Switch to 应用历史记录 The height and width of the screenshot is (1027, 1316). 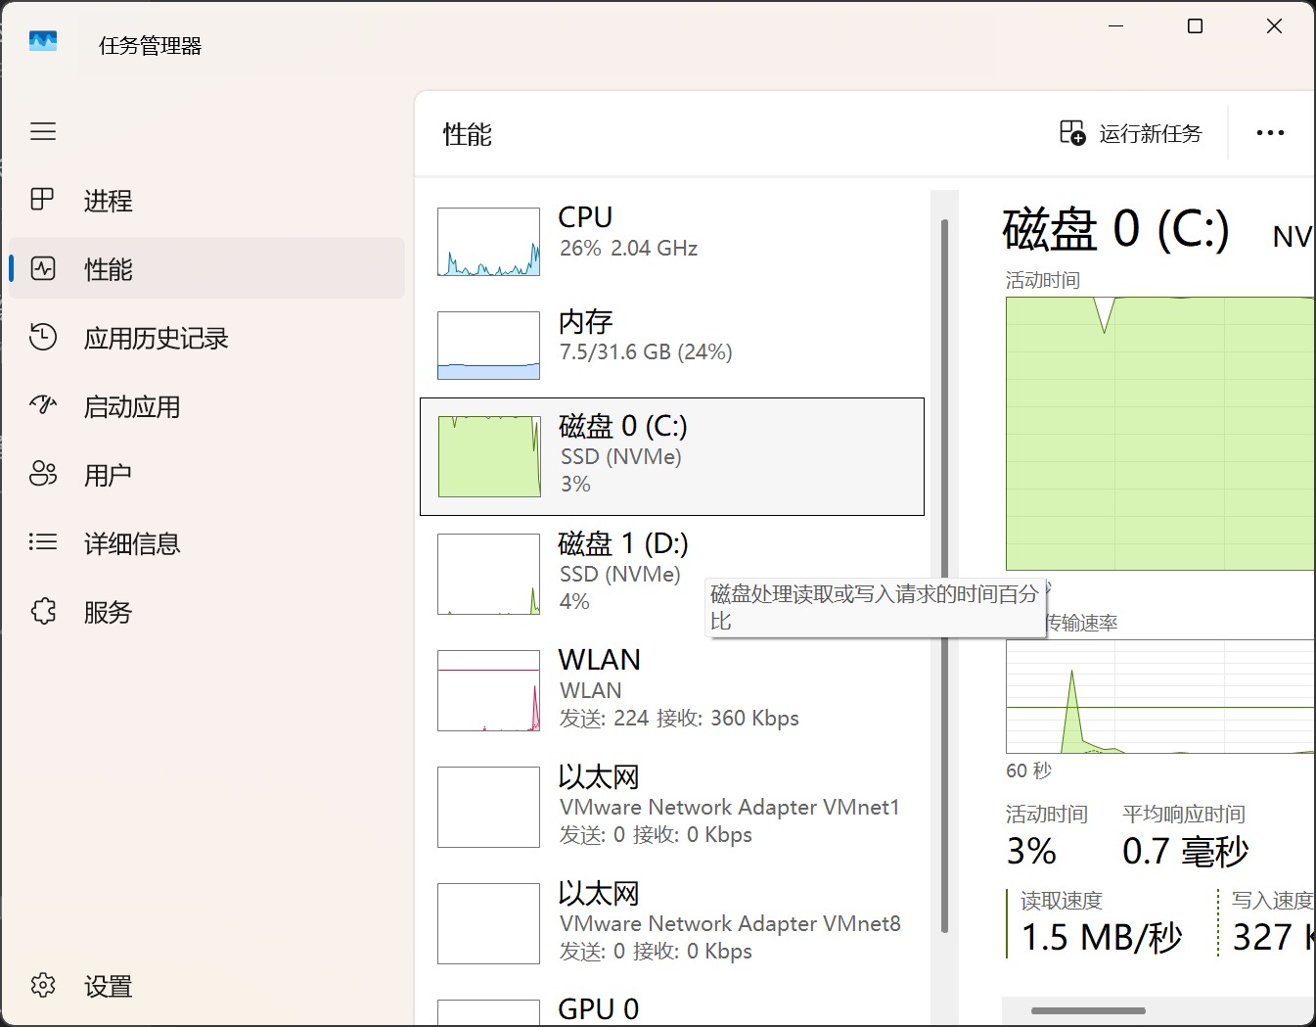[x=206, y=337]
